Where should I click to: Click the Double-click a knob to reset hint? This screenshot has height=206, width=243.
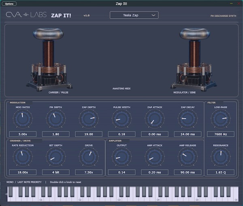click(x=66, y=182)
